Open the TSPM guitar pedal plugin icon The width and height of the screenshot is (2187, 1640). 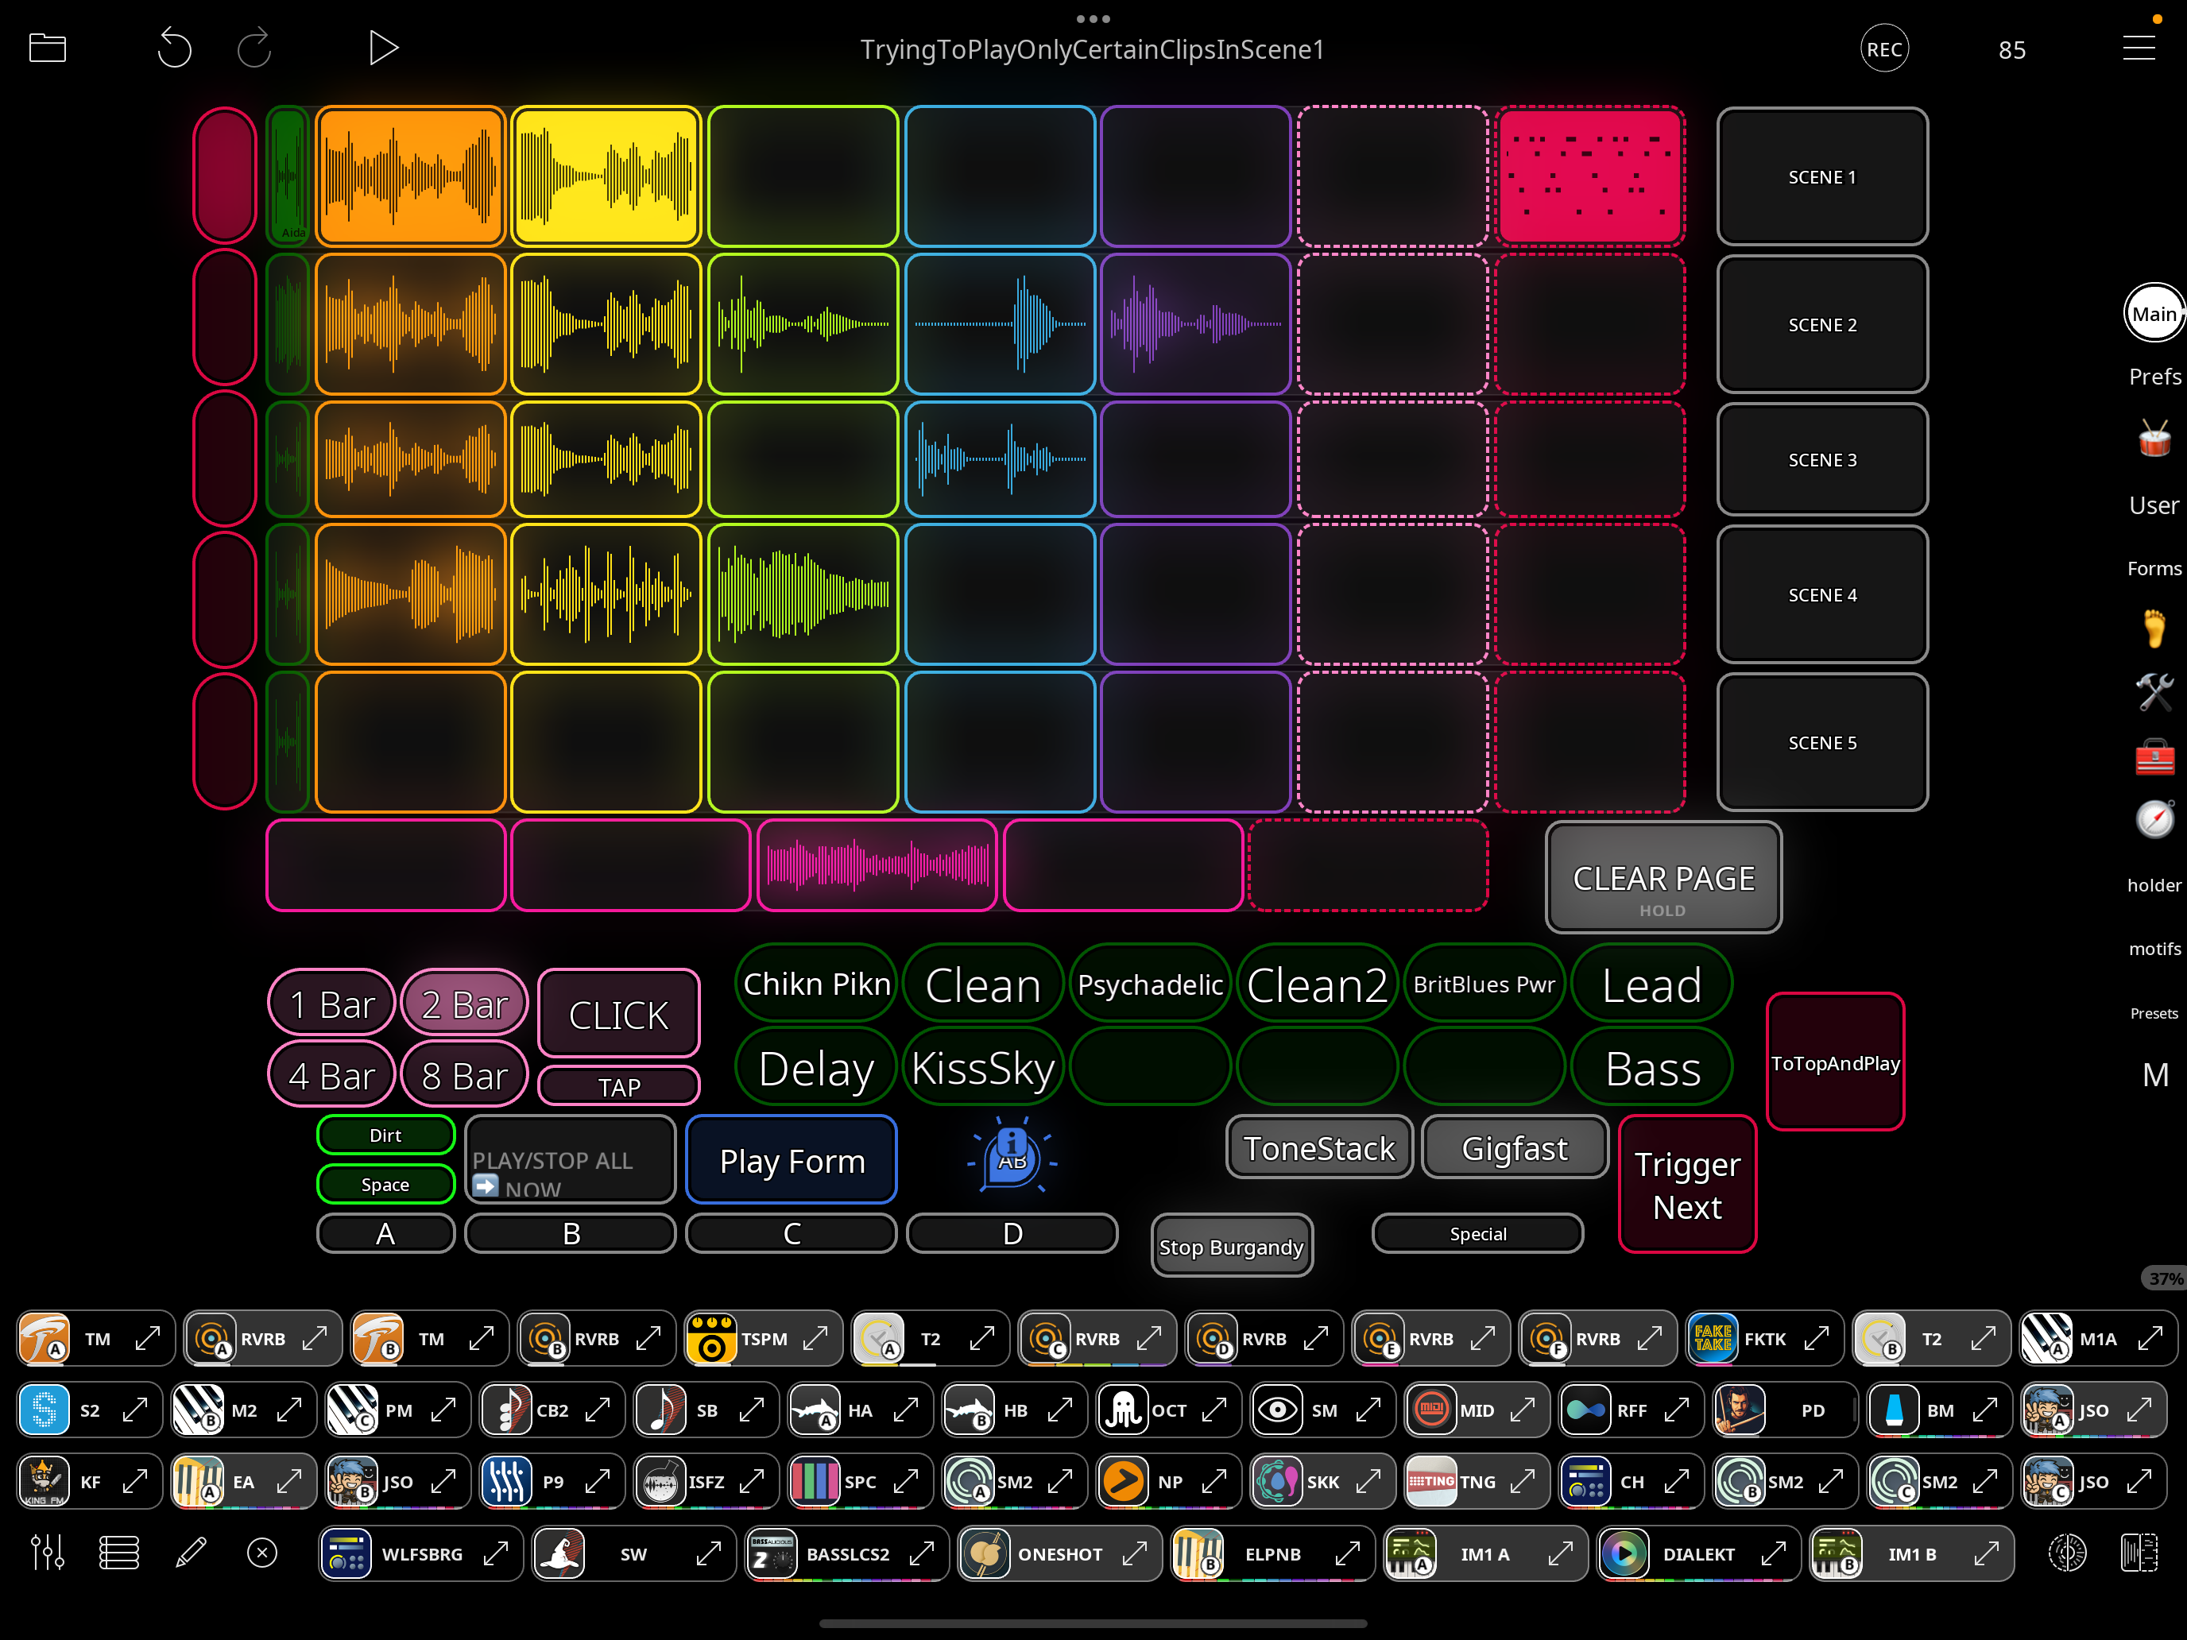click(714, 1337)
